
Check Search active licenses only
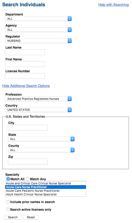(x=8, y=209)
